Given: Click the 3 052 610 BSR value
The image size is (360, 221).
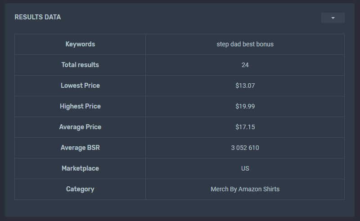Looking at the screenshot, I should [x=245, y=148].
